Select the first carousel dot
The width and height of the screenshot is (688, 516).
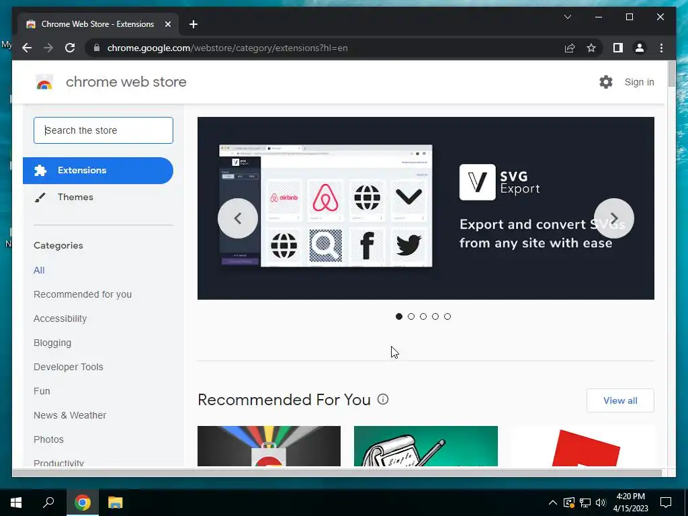pos(399,316)
